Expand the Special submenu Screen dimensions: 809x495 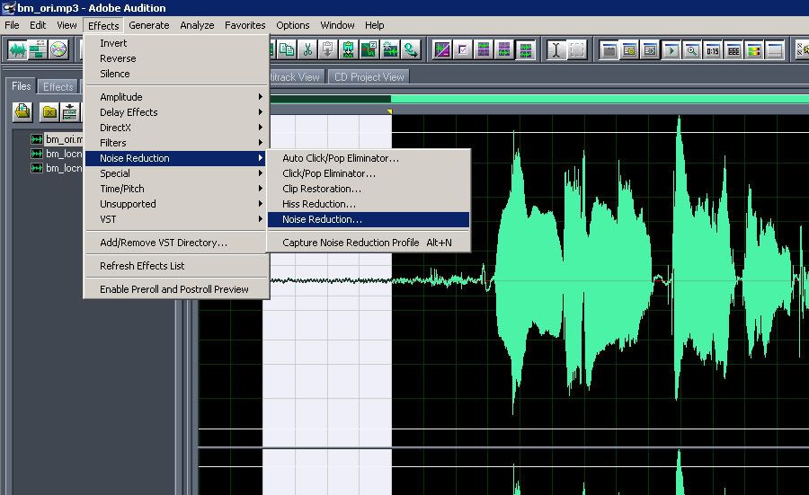click(175, 173)
